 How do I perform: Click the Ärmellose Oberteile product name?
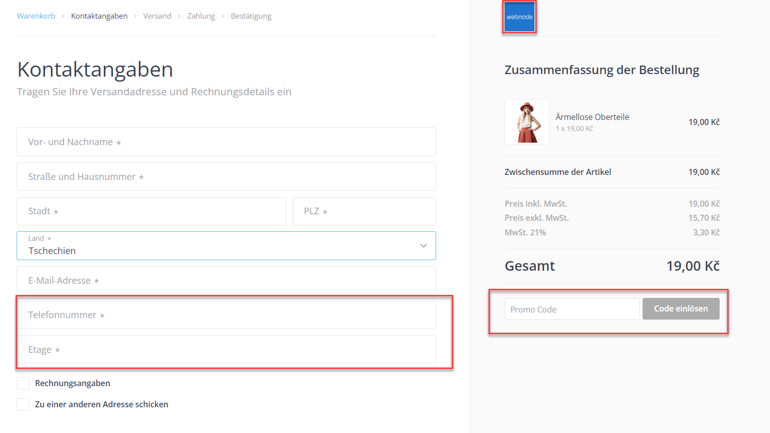click(592, 117)
